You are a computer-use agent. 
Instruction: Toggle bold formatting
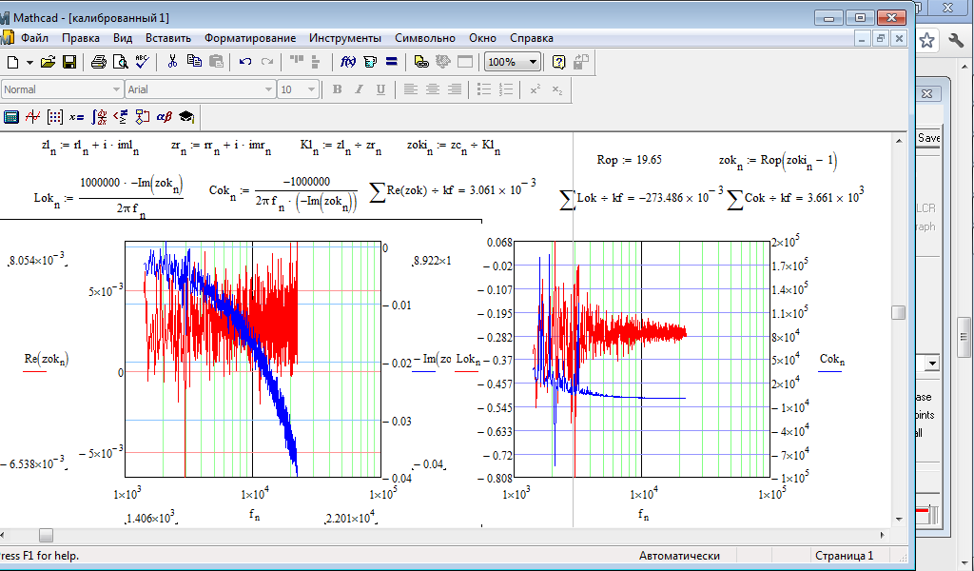(337, 89)
